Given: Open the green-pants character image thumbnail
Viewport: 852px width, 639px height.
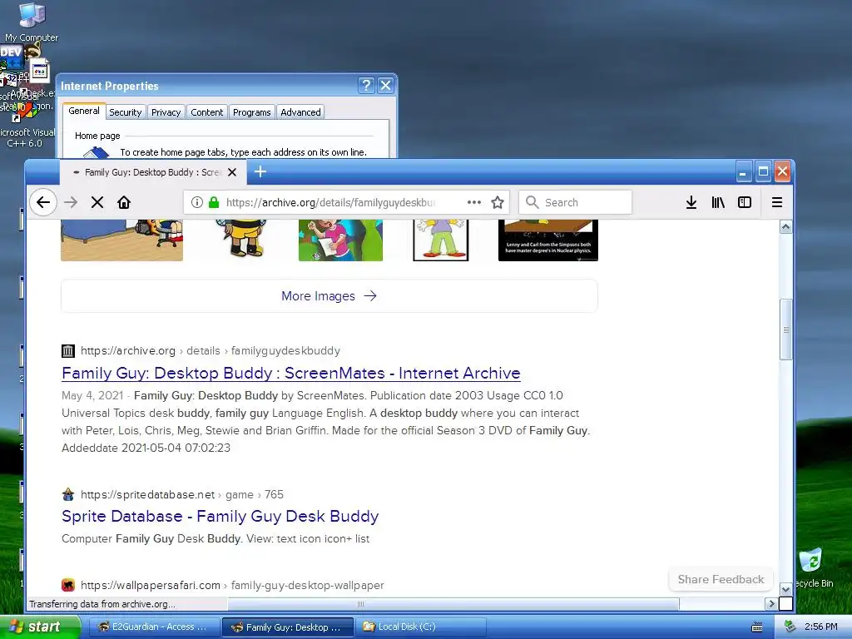Looking at the screenshot, I should (441, 240).
